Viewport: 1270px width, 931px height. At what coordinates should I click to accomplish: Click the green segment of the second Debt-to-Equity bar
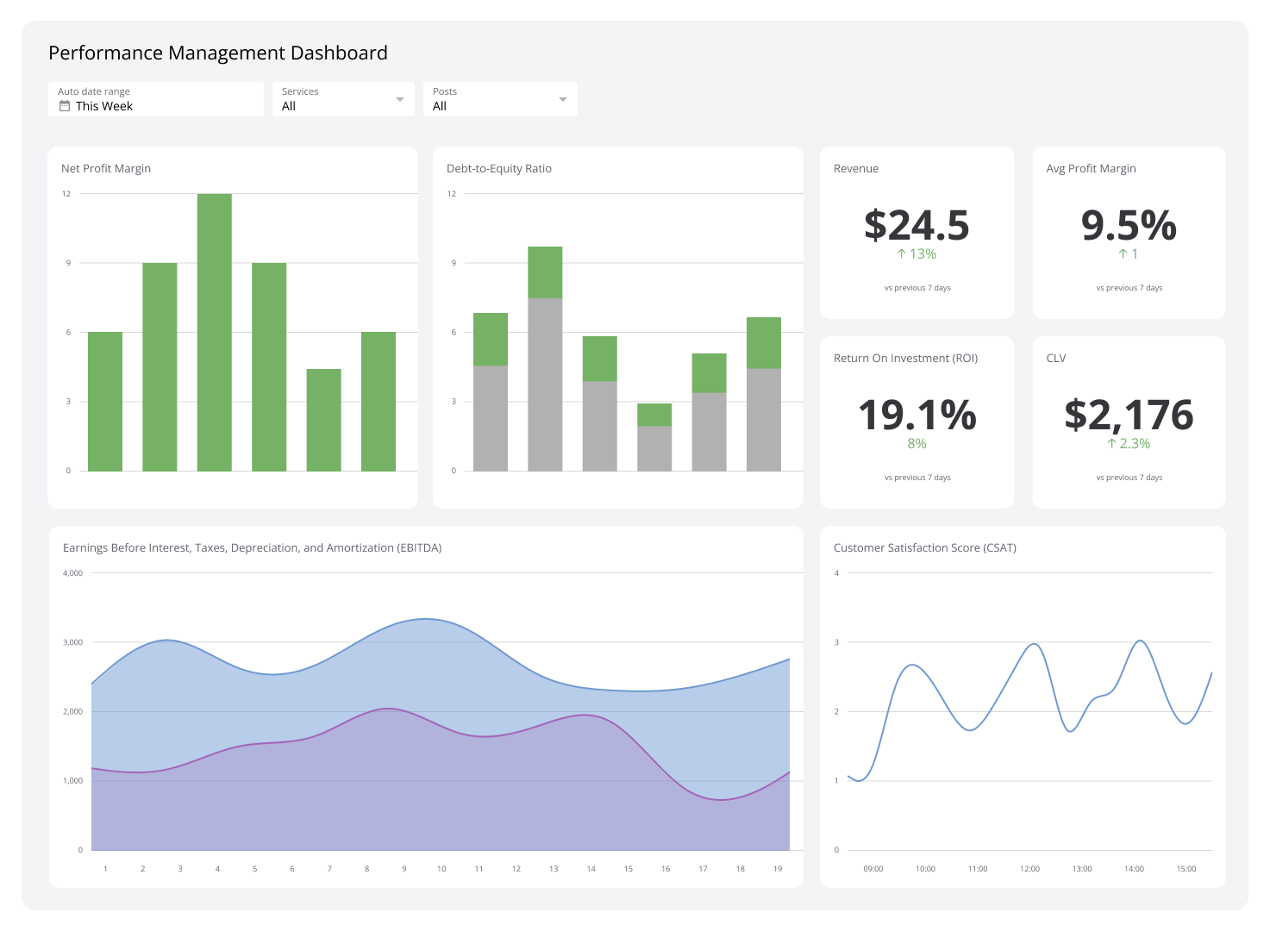pyautogui.click(x=544, y=272)
